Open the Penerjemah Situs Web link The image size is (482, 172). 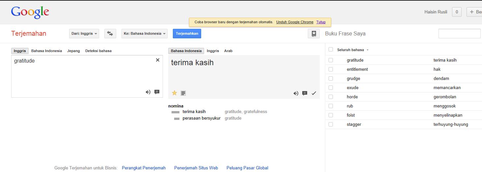pyautogui.click(x=196, y=168)
